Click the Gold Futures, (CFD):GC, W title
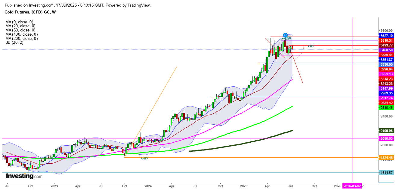 tap(30, 12)
